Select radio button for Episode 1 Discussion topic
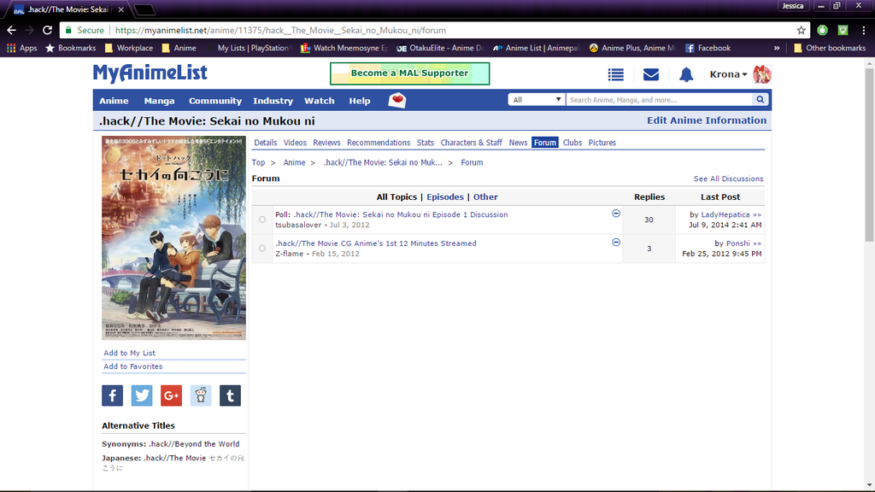Screen dimensions: 875x492 click(x=262, y=220)
